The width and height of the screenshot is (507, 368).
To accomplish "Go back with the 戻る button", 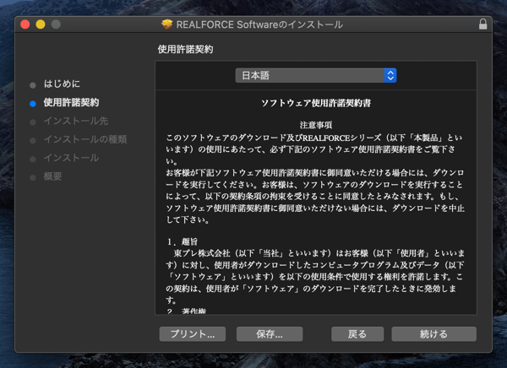I will click(357, 334).
